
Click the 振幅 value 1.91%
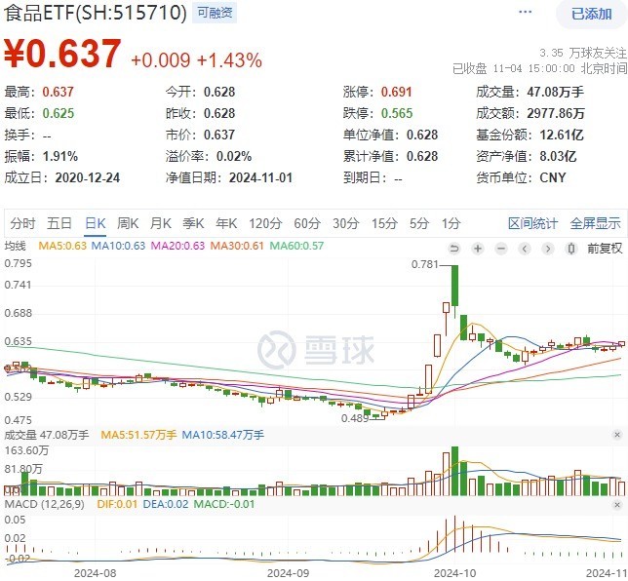60,156
